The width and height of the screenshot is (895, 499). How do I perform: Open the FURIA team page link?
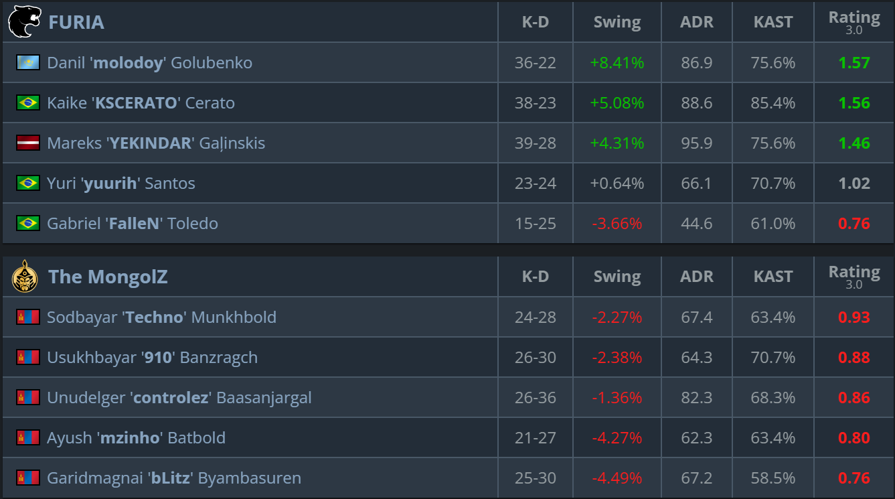coord(76,22)
